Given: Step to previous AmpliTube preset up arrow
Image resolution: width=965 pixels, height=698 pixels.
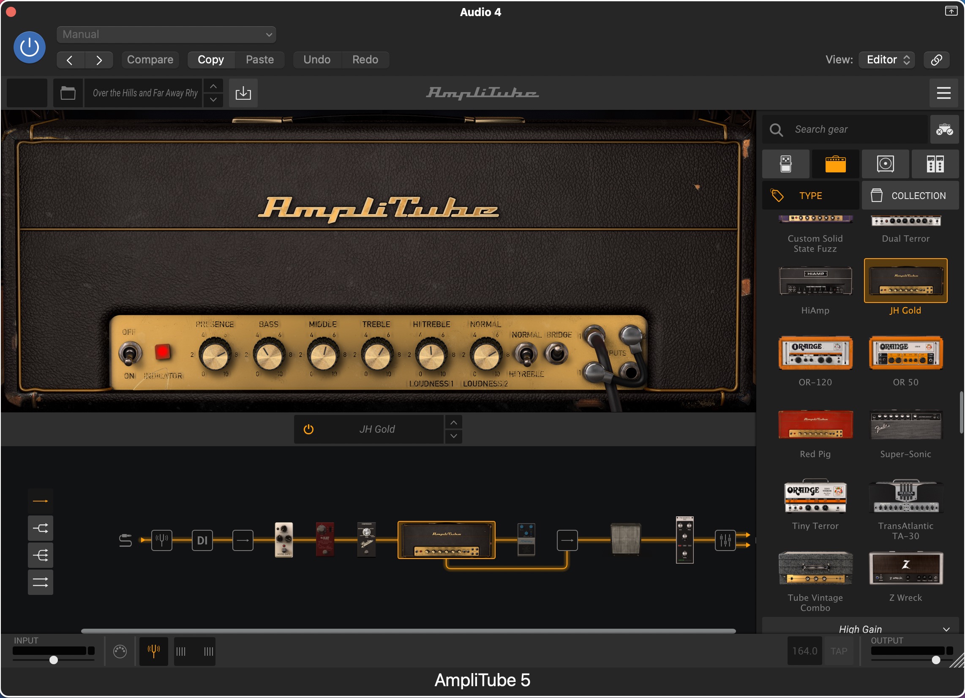Looking at the screenshot, I should [214, 86].
